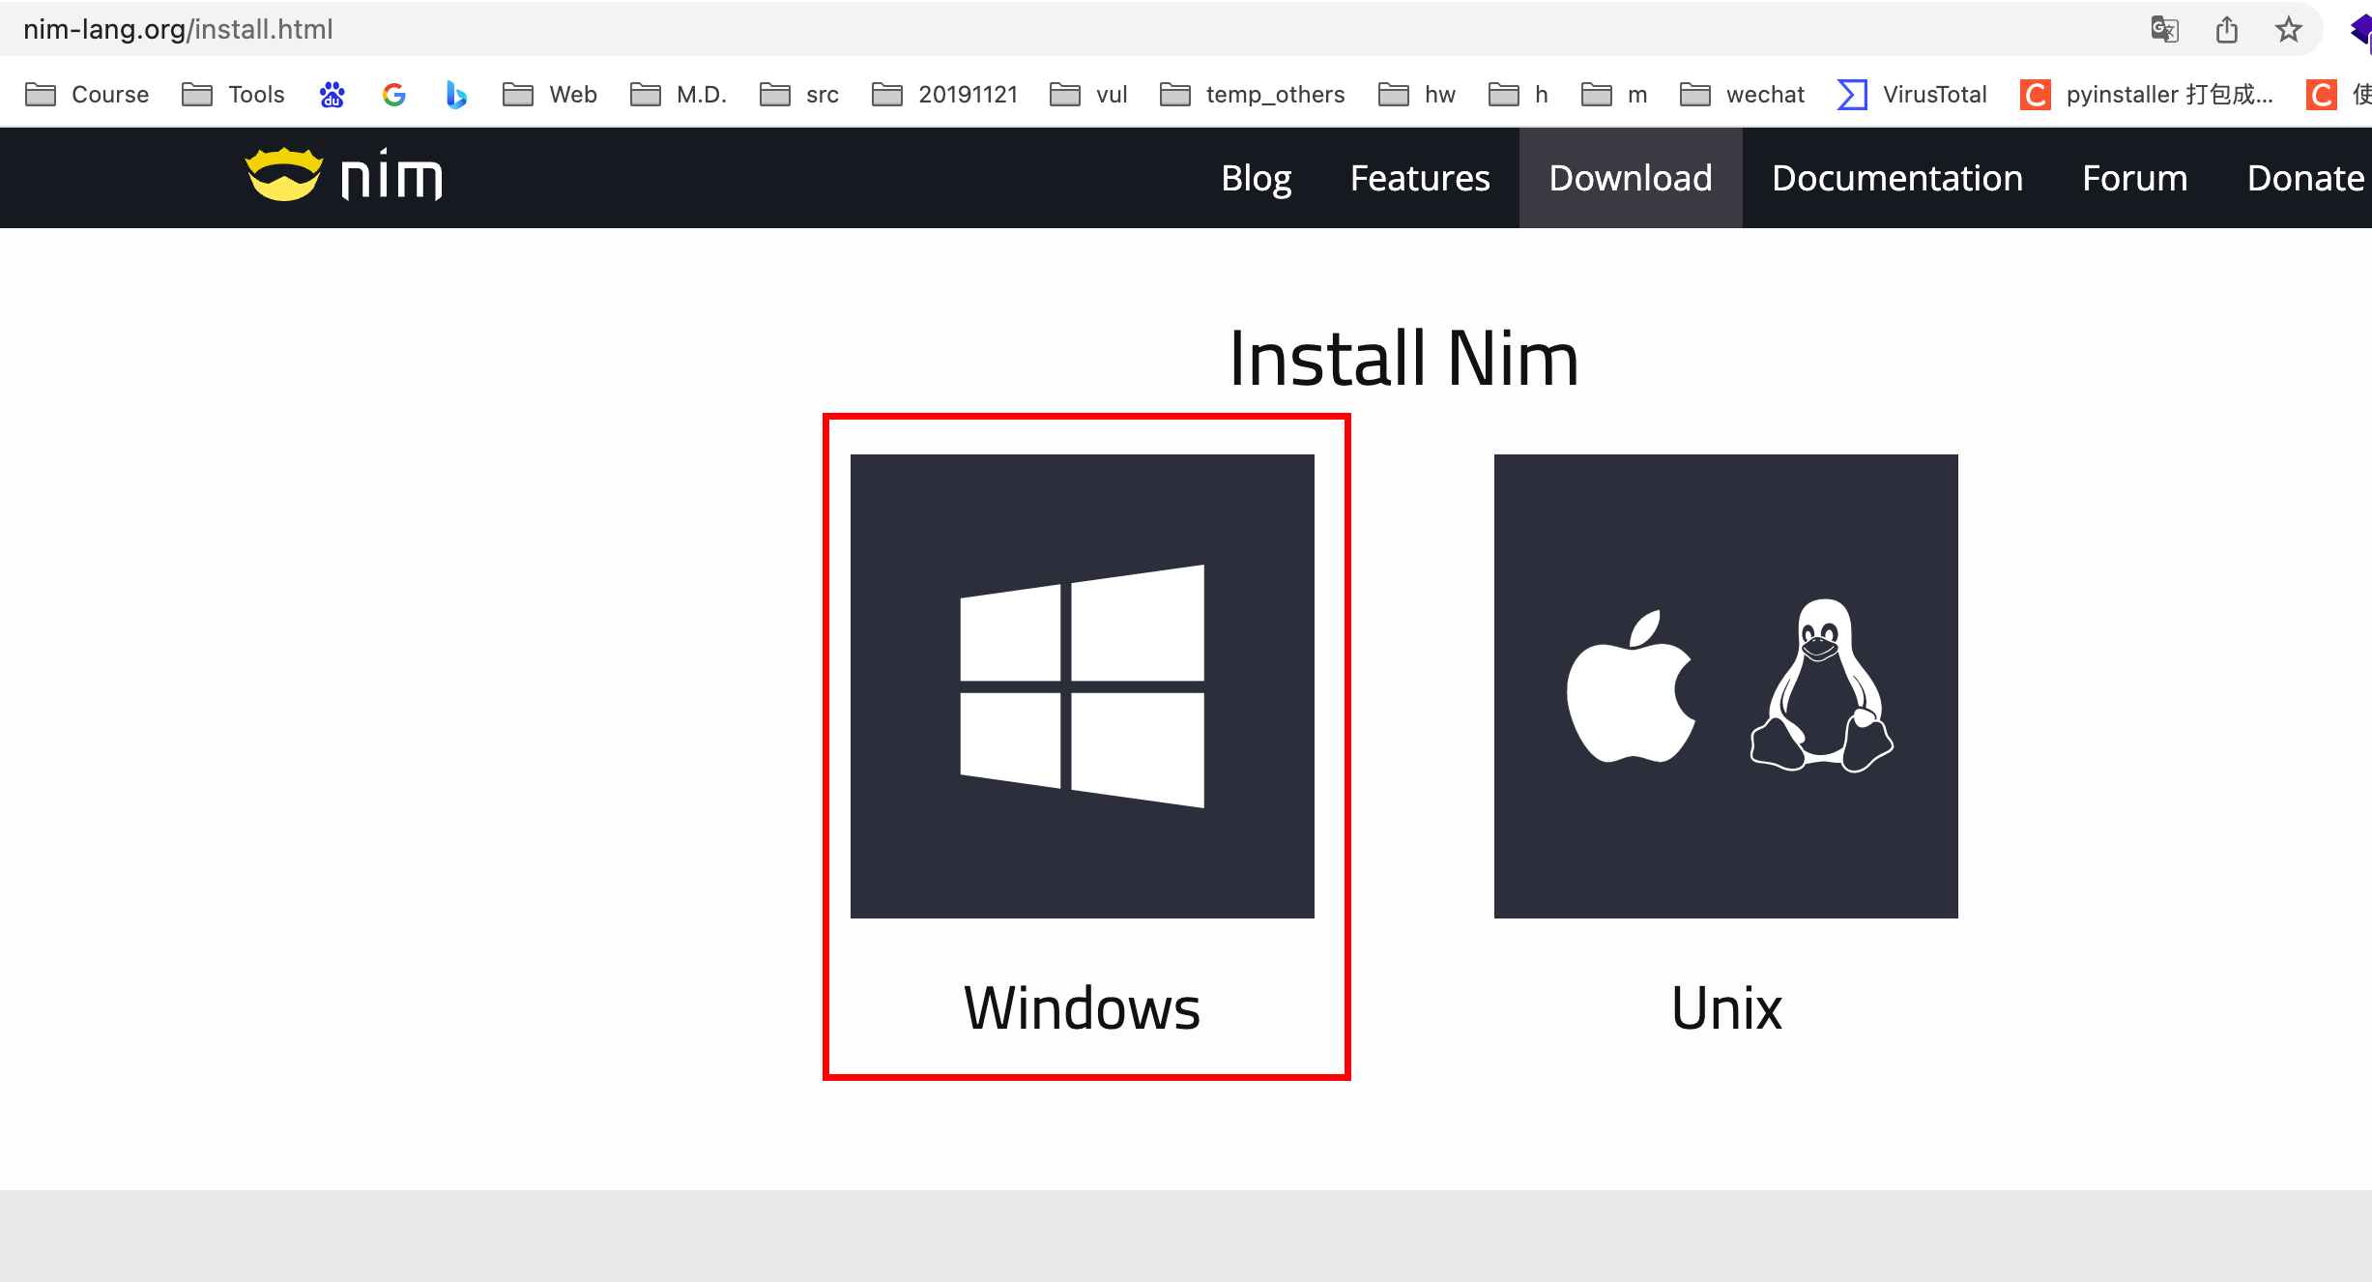Open the Baidu paw bookmark
Viewport: 2372px width, 1282px height.
(332, 94)
